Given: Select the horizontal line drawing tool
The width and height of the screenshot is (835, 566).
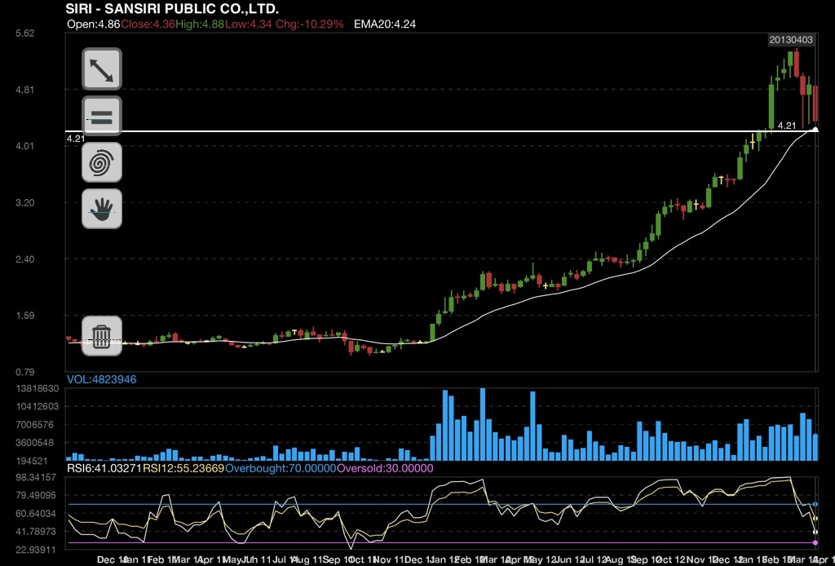Looking at the screenshot, I should 102,116.
